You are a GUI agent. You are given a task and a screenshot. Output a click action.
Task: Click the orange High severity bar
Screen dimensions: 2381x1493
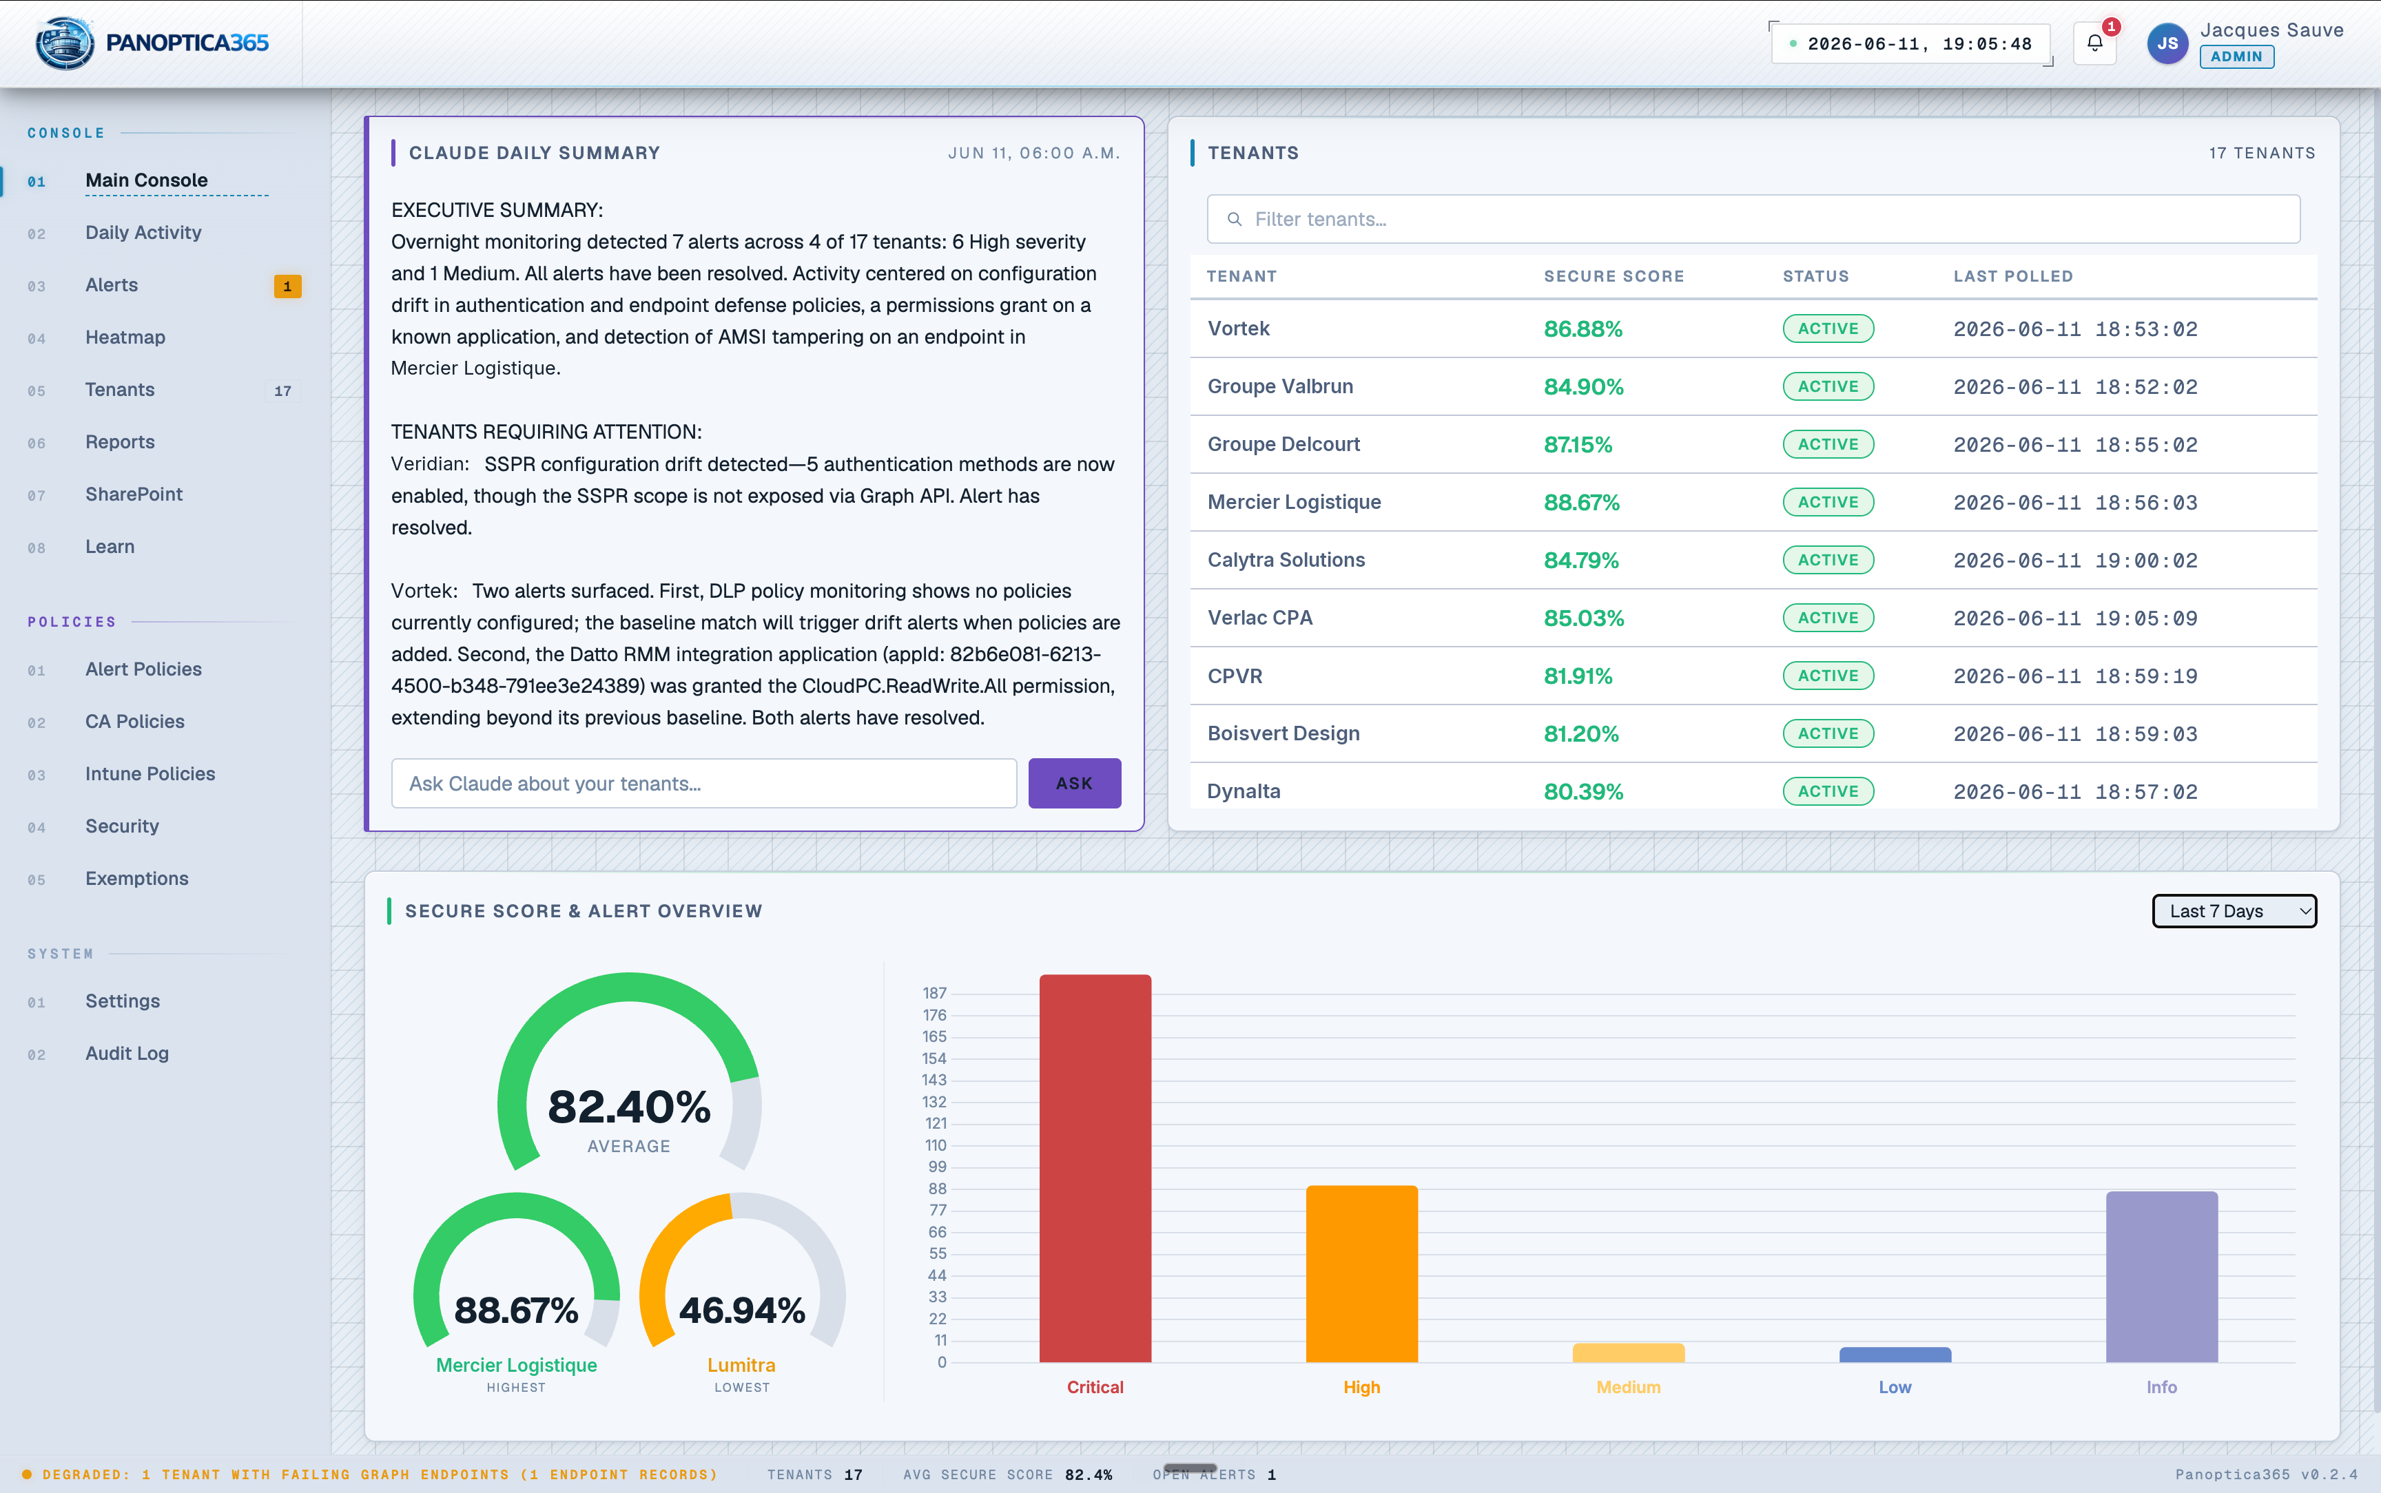[x=1362, y=1274]
